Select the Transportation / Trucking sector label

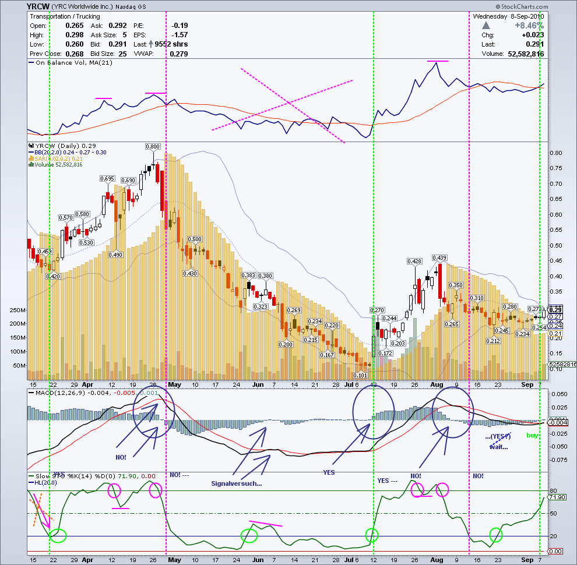pos(65,16)
